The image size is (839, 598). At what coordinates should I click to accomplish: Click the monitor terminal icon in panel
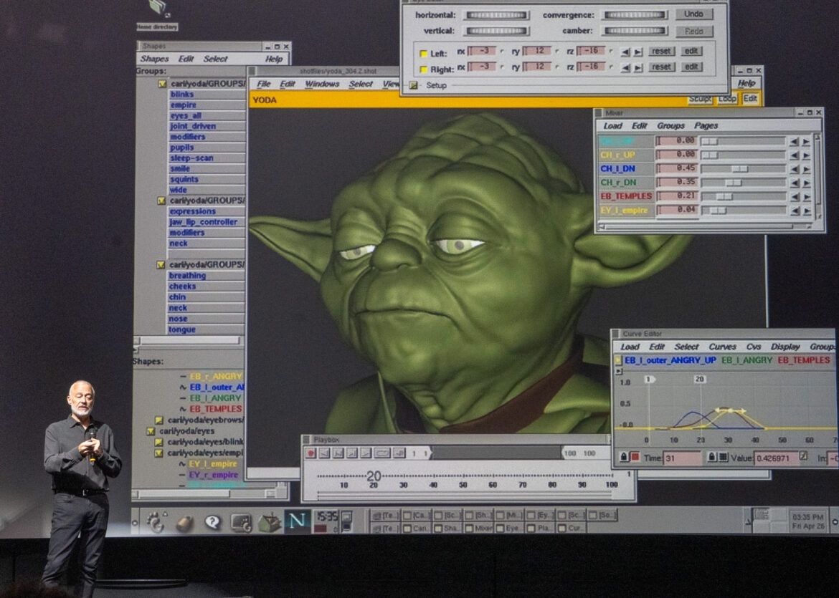pyautogui.click(x=242, y=523)
